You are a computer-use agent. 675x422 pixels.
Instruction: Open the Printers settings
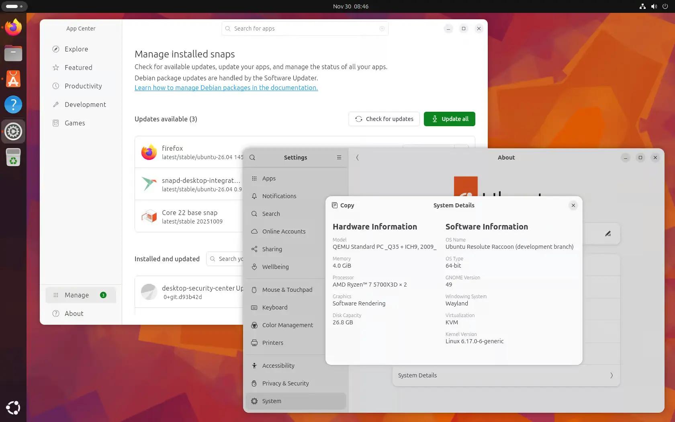[272, 342]
